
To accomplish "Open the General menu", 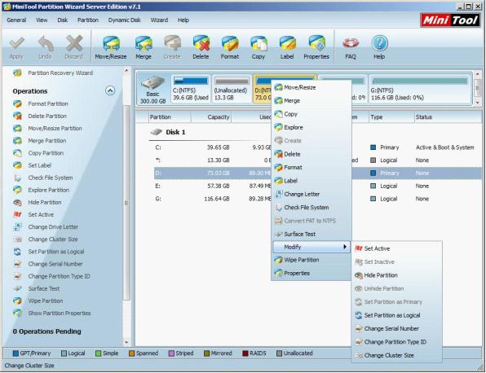I will tap(16, 20).
